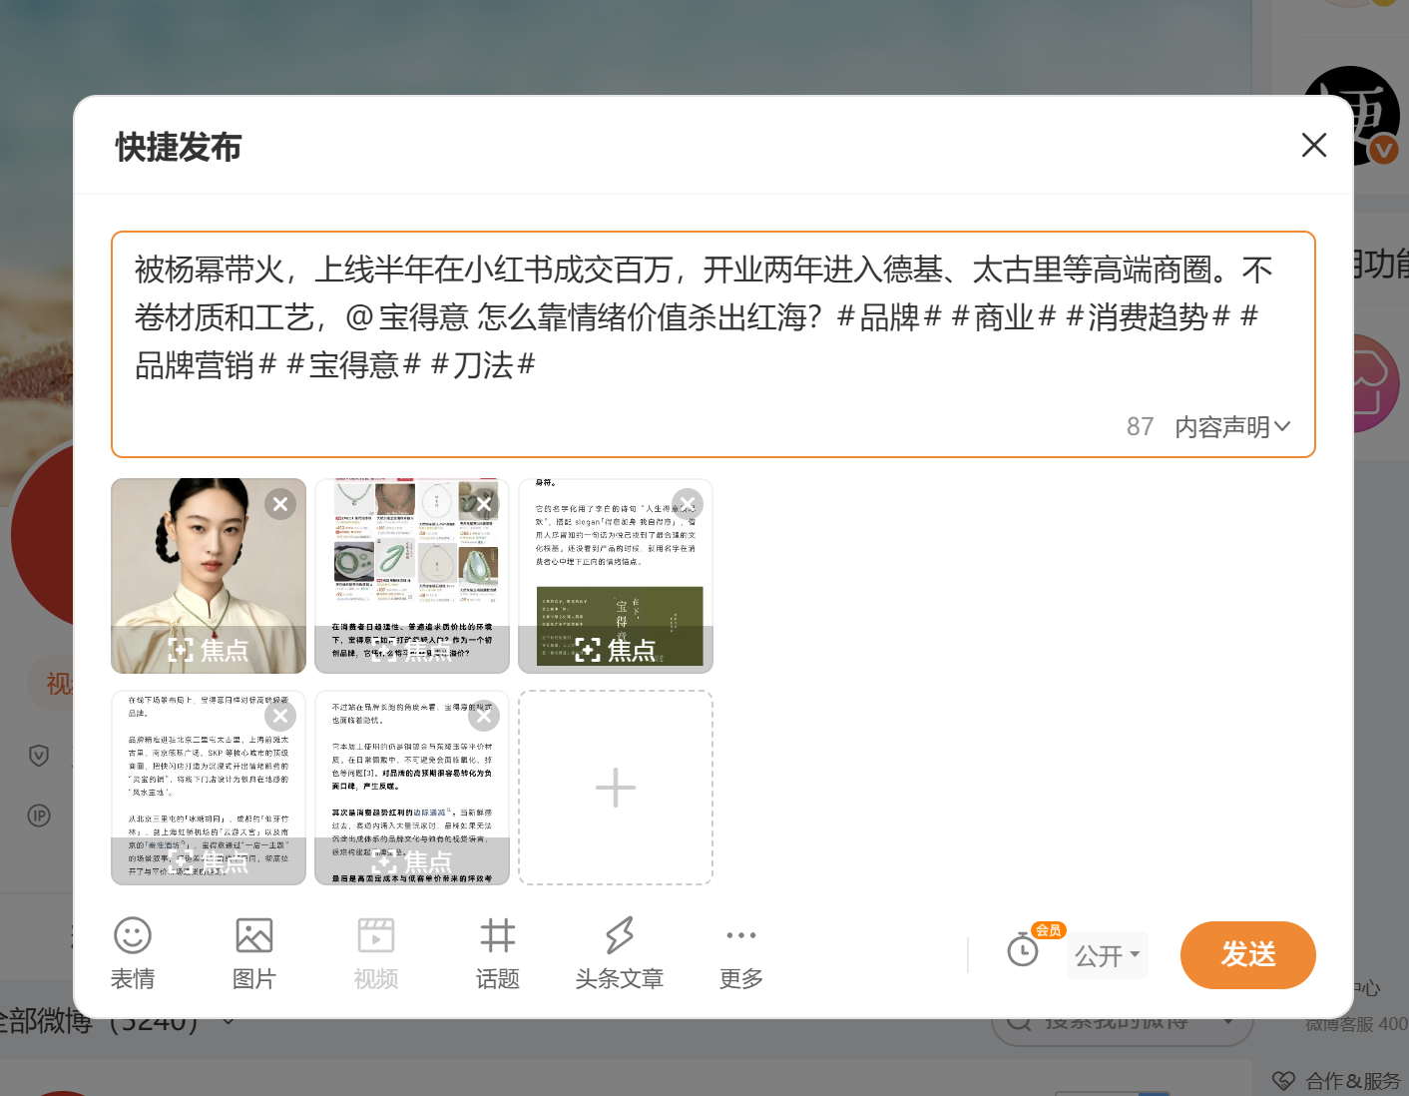The image size is (1409, 1096).
Task: Remove the jade jewelry product grid image
Action: [x=484, y=504]
